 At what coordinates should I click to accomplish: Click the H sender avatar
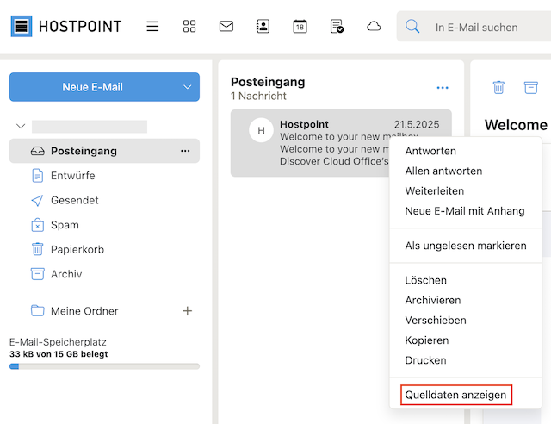[x=261, y=130]
